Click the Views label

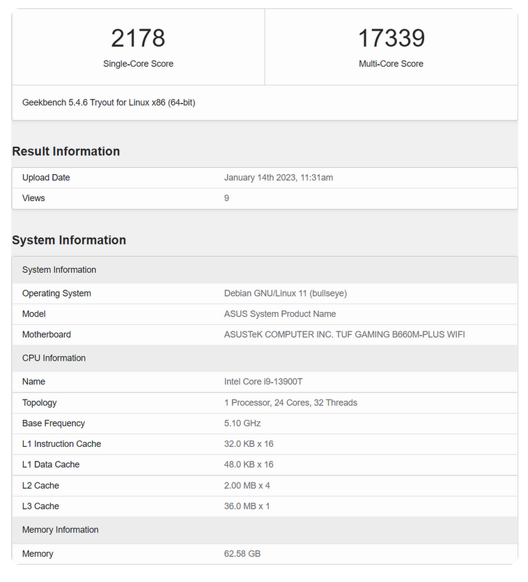point(33,198)
